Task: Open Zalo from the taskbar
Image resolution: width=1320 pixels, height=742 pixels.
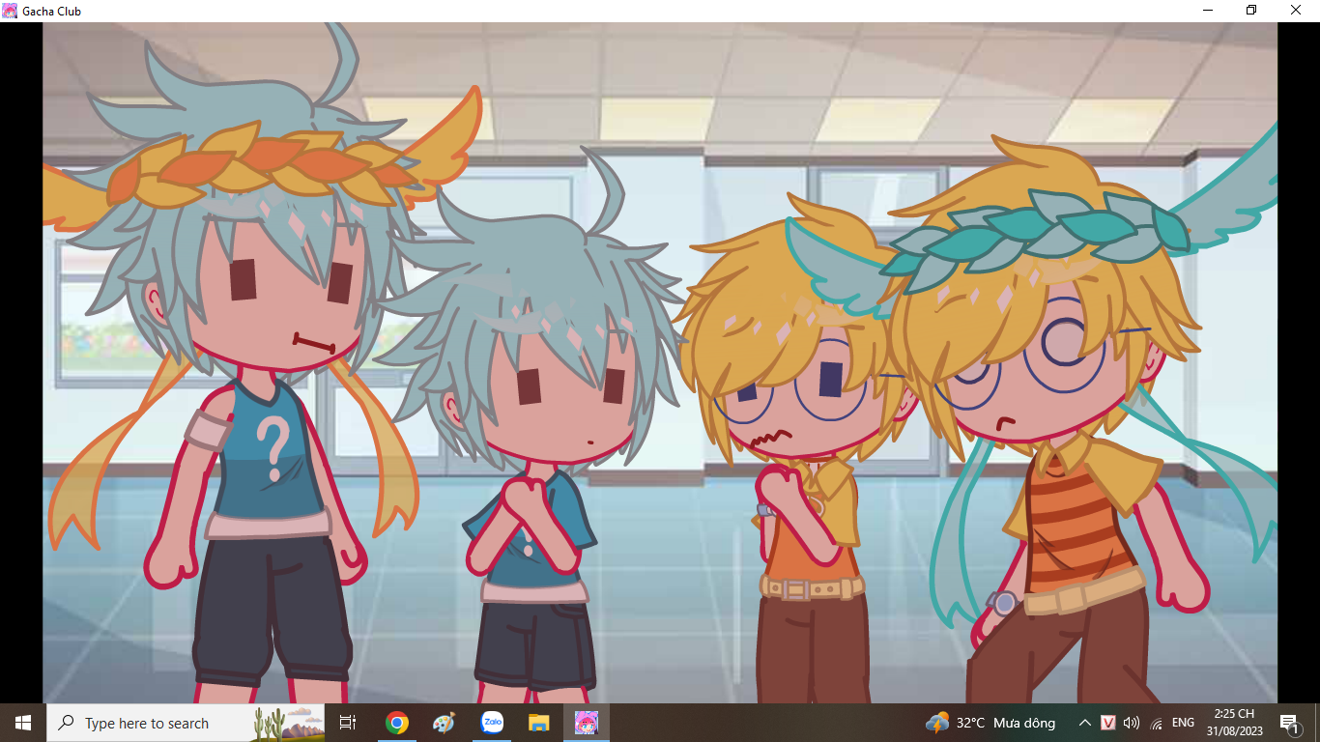Action: (492, 723)
